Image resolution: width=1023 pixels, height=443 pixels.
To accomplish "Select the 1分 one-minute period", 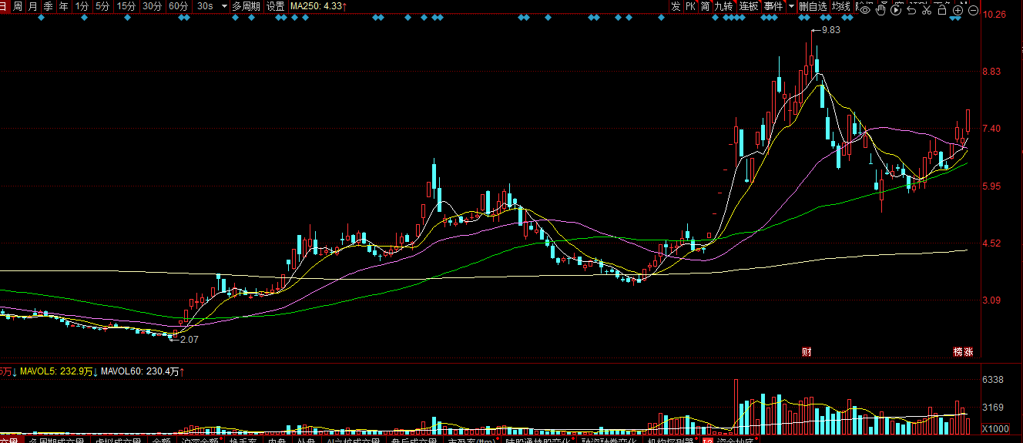I will pos(82,6).
